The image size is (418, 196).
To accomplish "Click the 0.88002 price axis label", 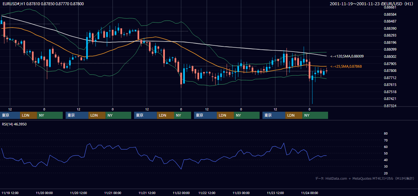I will 390,57.
